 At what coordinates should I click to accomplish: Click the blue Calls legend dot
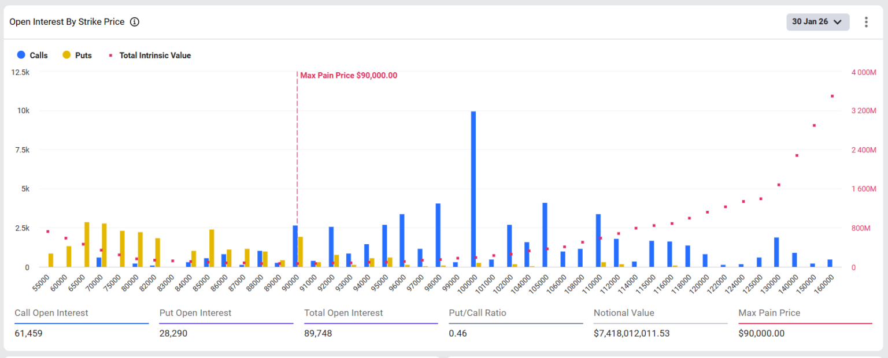[21, 55]
